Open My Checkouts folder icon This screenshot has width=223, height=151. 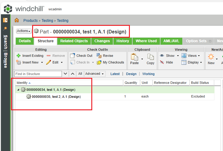[99, 62]
